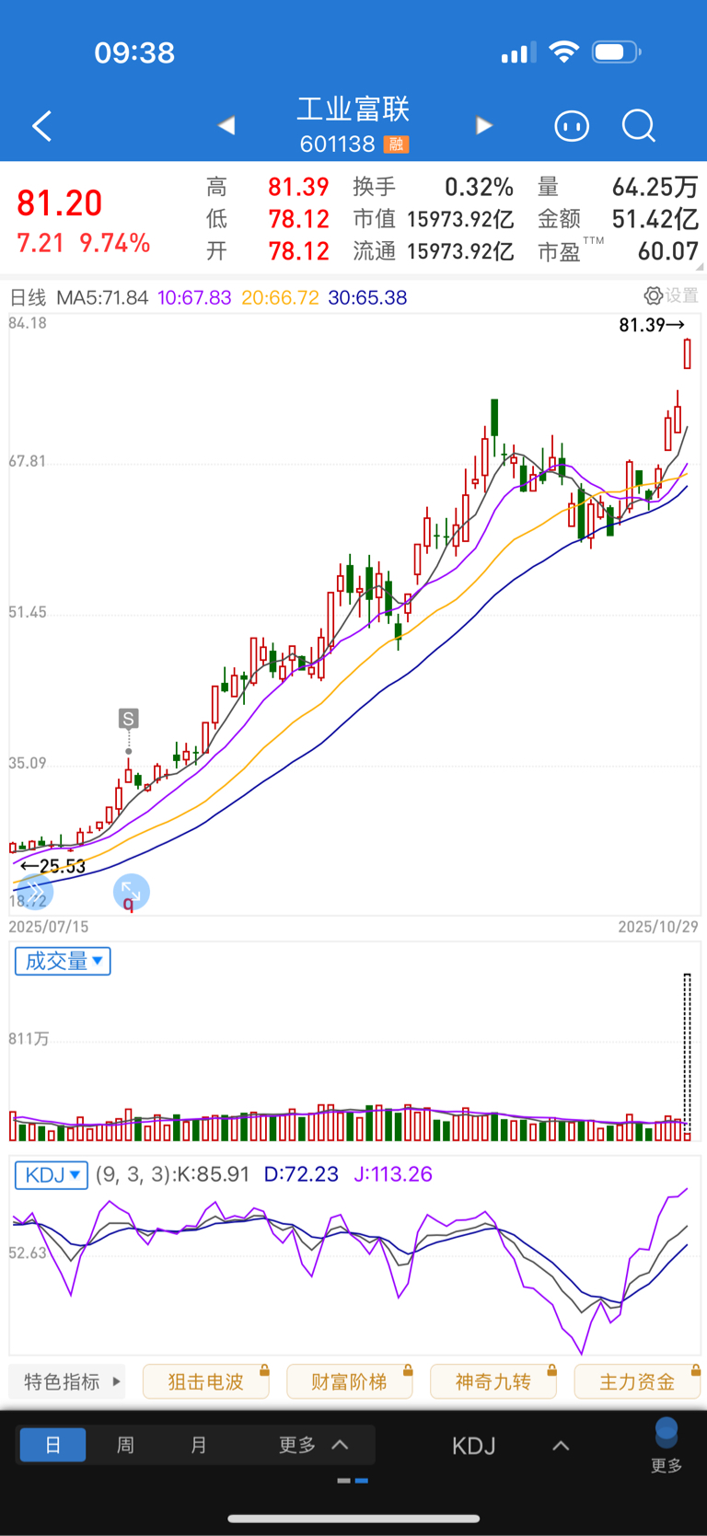Screen dimensions: 707x1536
Task: Open the locked 主力资金 indicator
Action: (637, 1381)
